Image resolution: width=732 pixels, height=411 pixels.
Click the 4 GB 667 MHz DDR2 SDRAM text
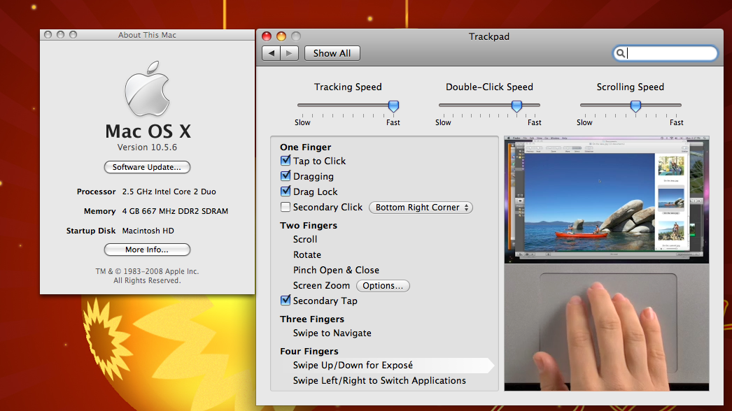coord(175,211)
